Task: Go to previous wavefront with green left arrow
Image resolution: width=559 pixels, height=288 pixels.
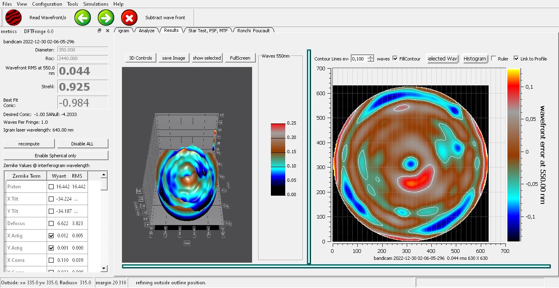Action: [x=83, y=18]
